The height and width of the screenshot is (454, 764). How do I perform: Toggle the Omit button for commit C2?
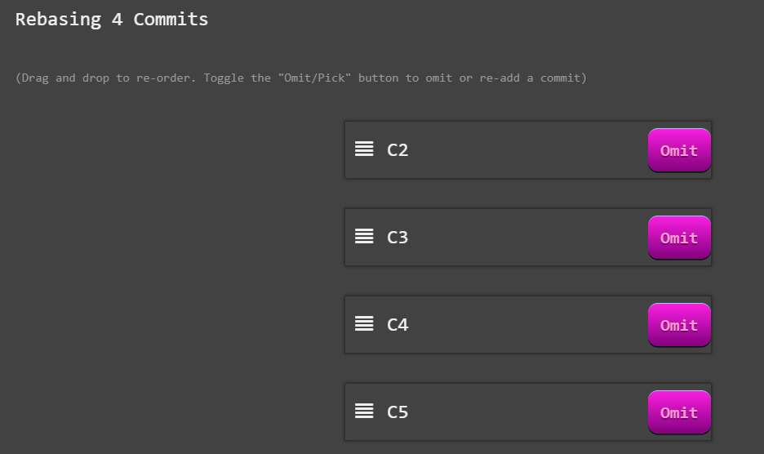[x=679, y=150]
